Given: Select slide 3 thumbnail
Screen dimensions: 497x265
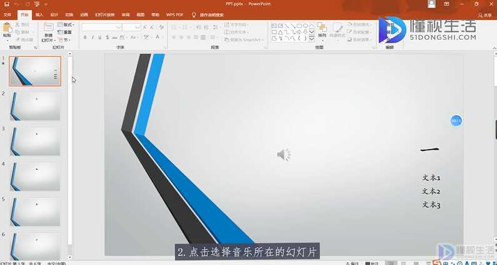Looking at the screenshot, I should [36, 142].
